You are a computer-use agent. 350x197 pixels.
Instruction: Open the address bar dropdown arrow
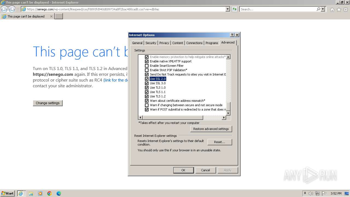coord(227,9)
